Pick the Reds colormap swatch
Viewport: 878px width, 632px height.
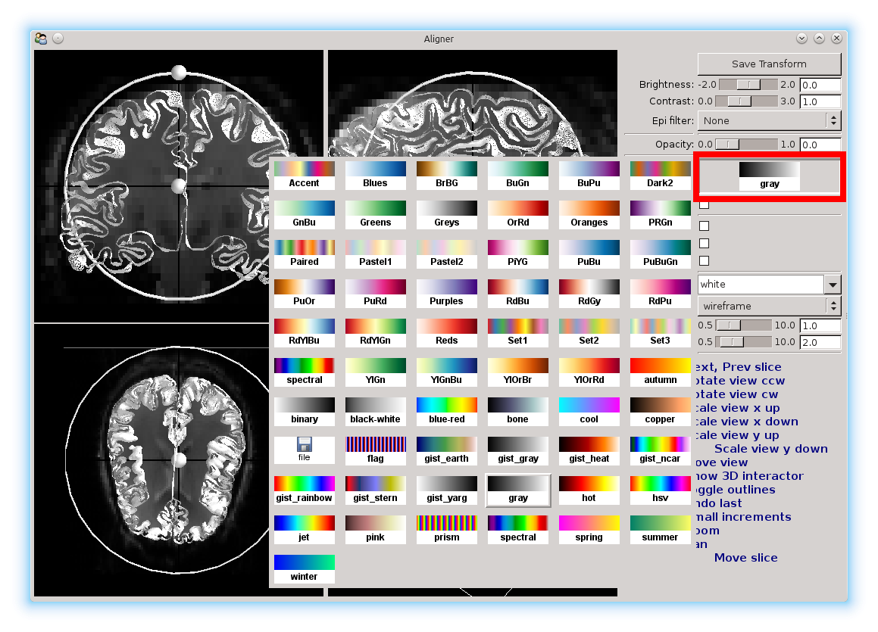click(x=447, y=333)
